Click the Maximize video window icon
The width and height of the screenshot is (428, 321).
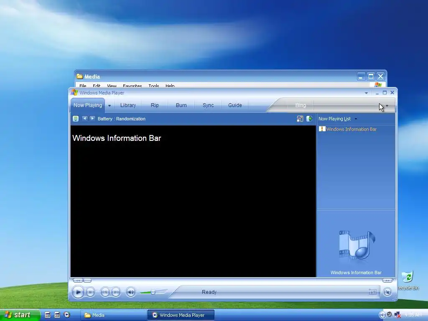coord(300,119)
